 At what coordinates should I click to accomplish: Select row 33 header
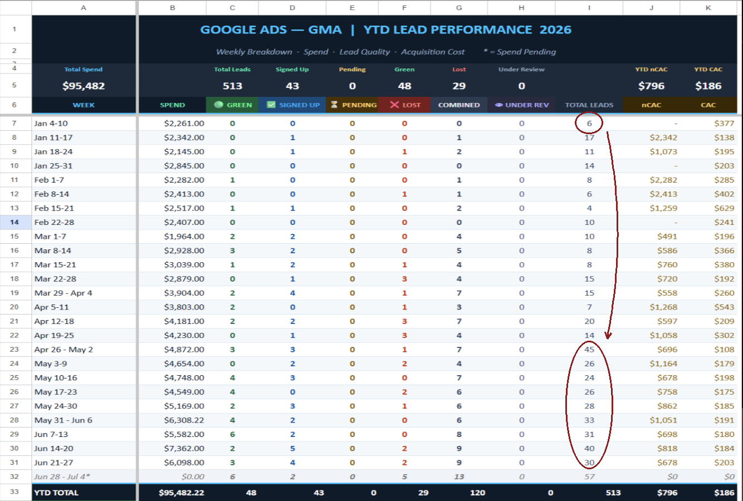click(x=14, y=492)
